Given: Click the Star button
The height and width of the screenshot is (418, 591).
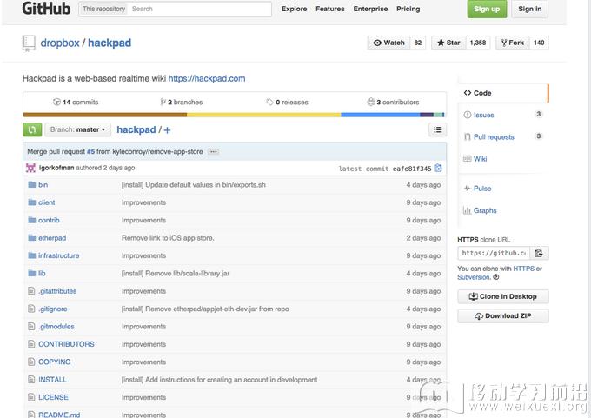Looking at the screenshot, I should (448, 43).
